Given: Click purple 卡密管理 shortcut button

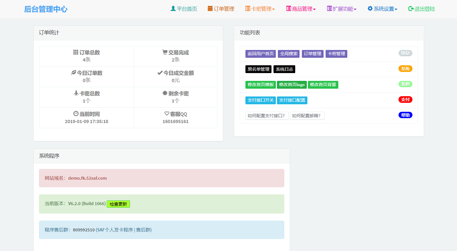Looking at the screenshot, I should pos(336,54).
